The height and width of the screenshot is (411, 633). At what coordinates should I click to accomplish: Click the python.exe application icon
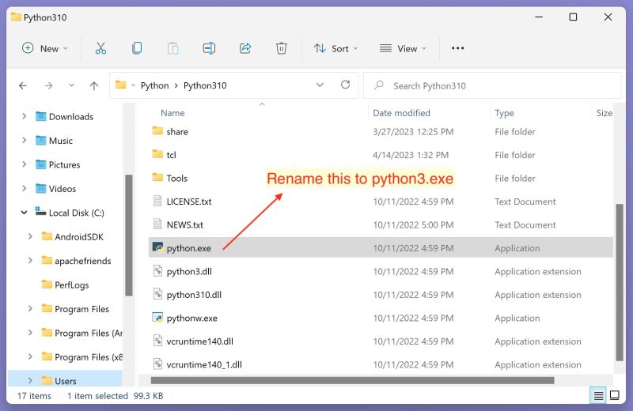pyautogui.click(x=157, y=247)
